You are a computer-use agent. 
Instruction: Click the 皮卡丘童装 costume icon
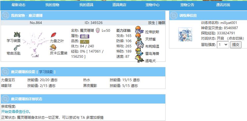pyautogui.click(x=53, y=47)
